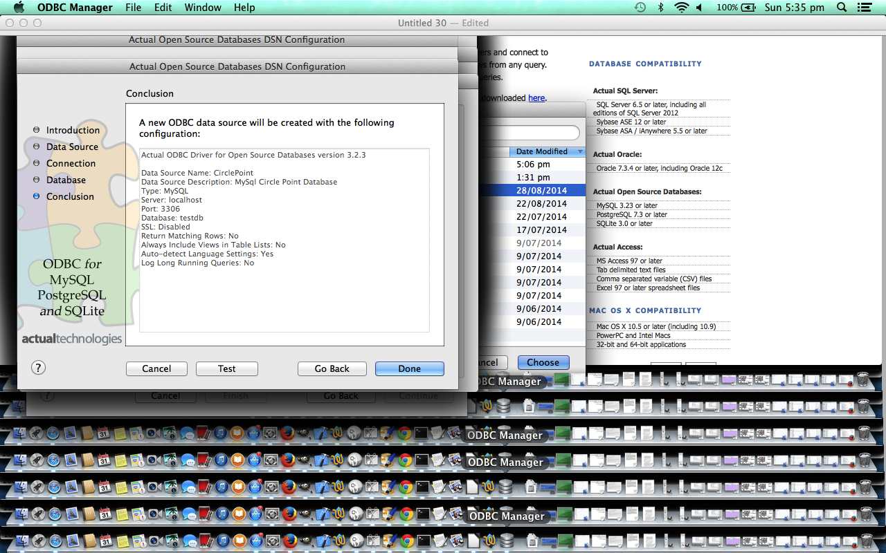Viewport: 886px width, 553px height.
Task: Launch GIMP from the lowest Dock row
Action: [307, 541]
